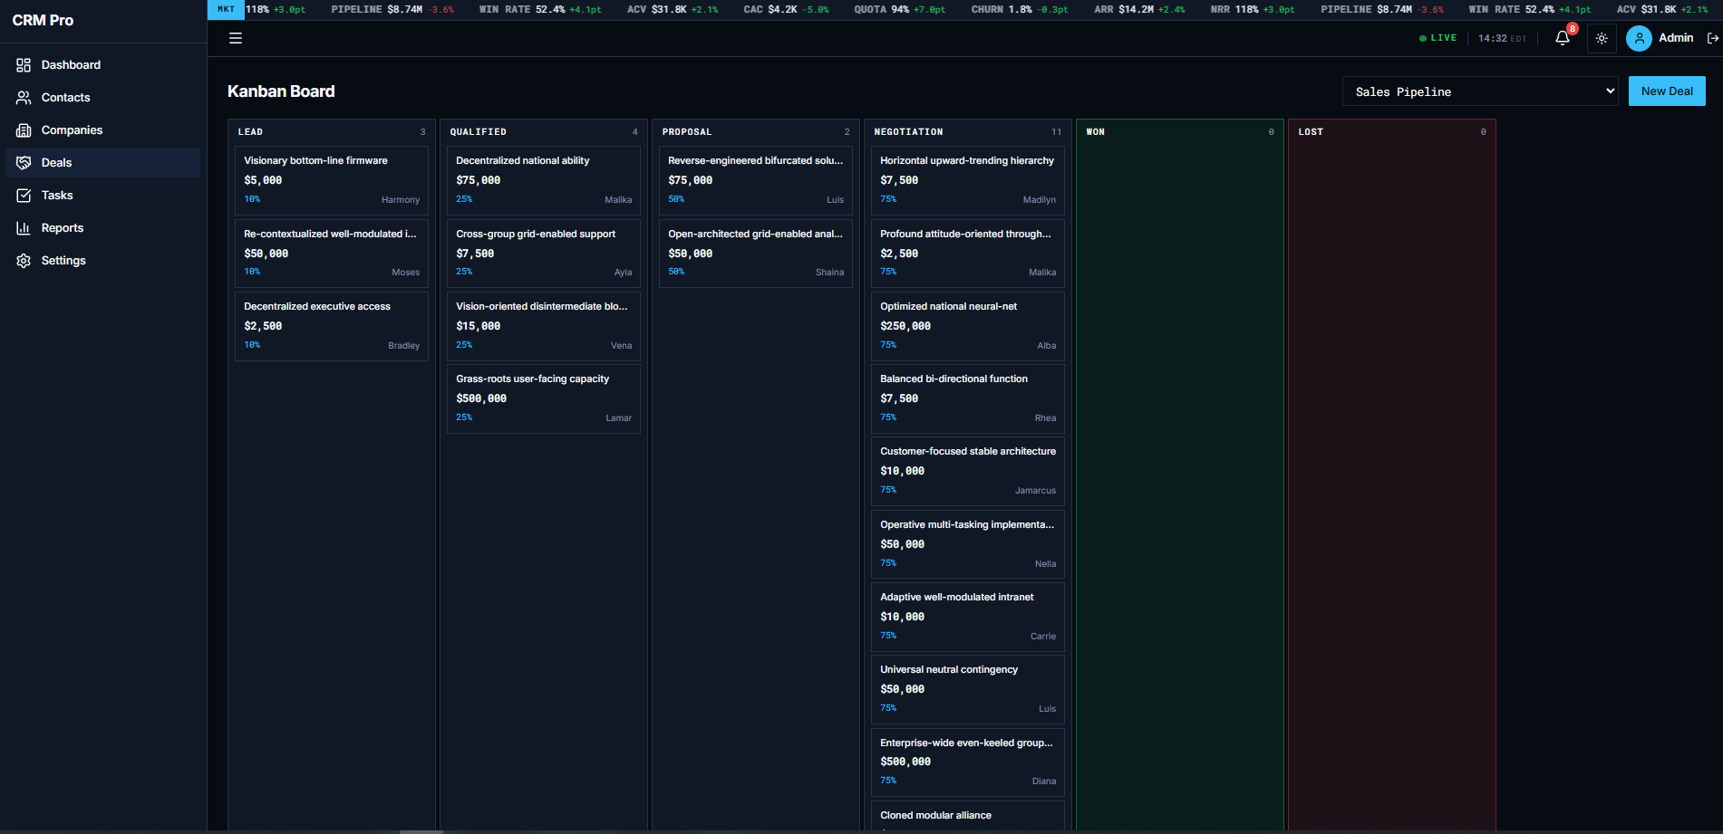The height and width of the screenshot is (834, 1723).
Task: Click the Companies building icon
Action: click(x=24, y=130)
